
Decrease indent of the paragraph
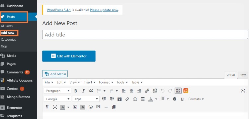104,99
